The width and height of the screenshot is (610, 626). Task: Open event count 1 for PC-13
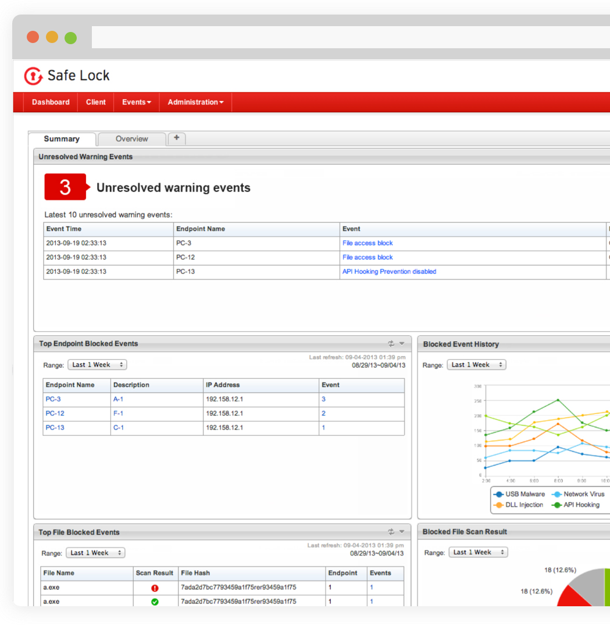(x=323, y=428)
